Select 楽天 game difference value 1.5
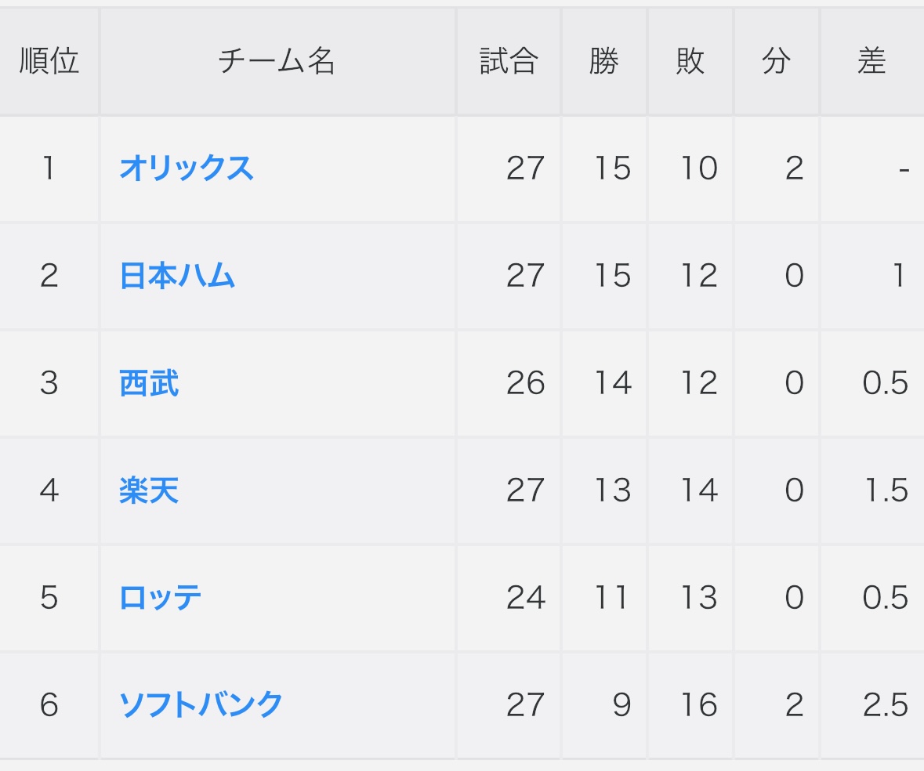Image resolution: width=924 pixels, height=771 pixels. point(886,490)
